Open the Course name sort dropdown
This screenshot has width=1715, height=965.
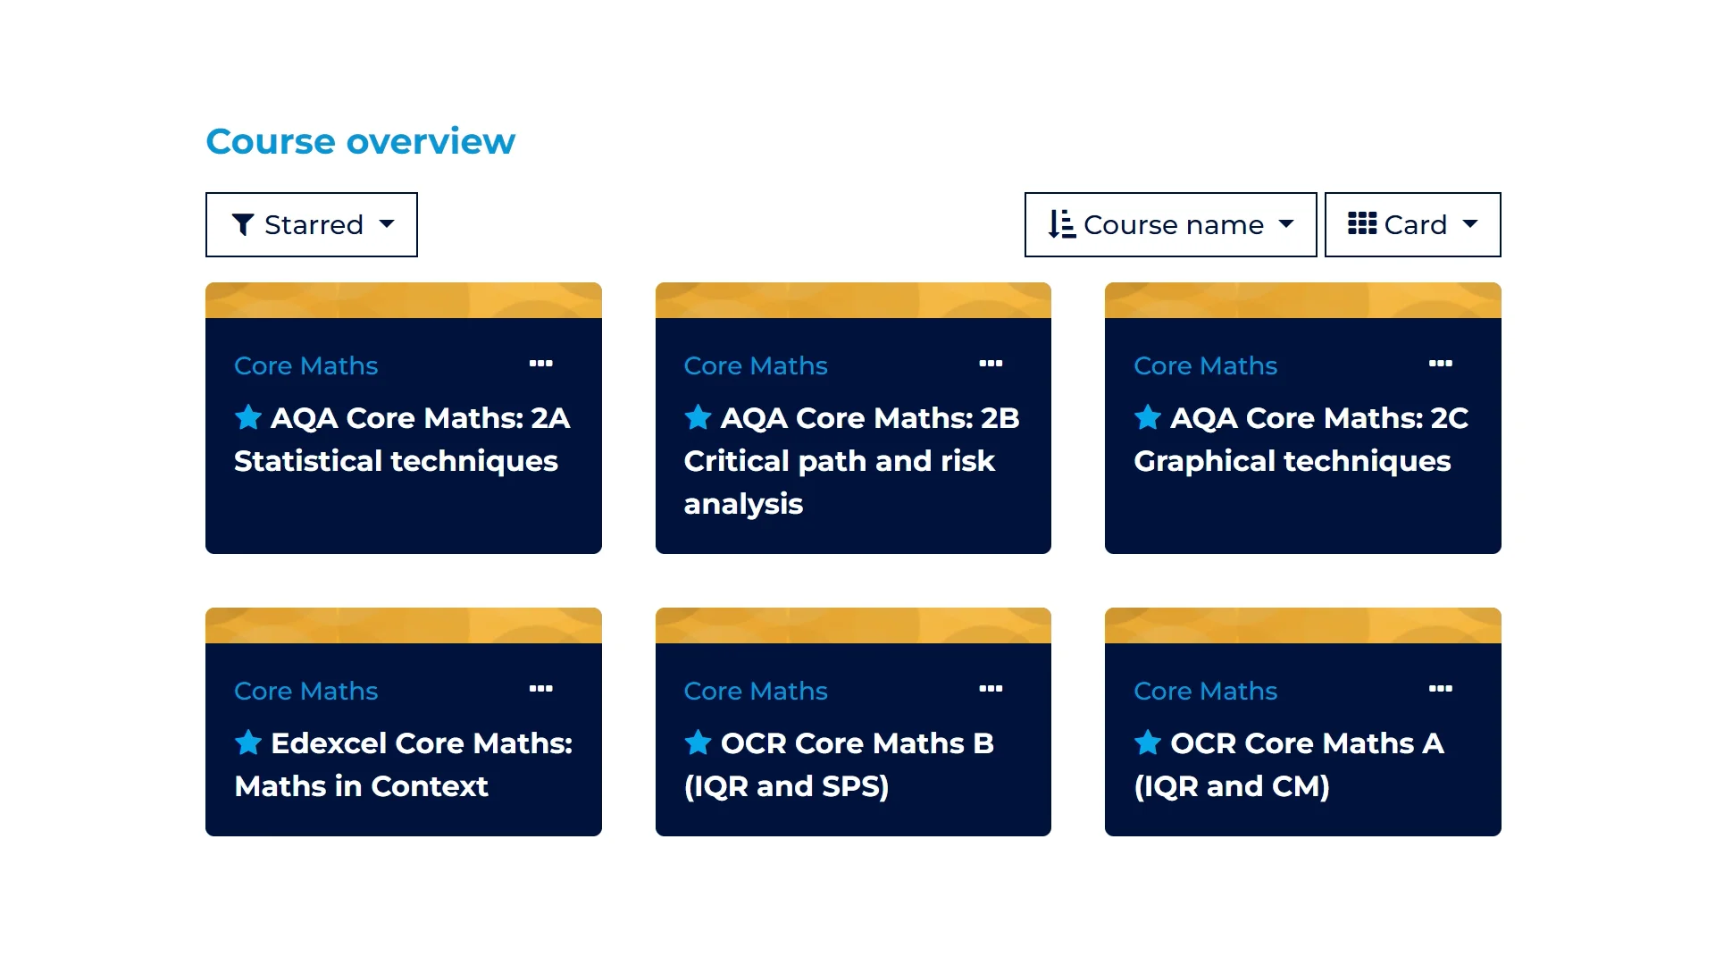pyautogui.click(x=1170, y=224)
